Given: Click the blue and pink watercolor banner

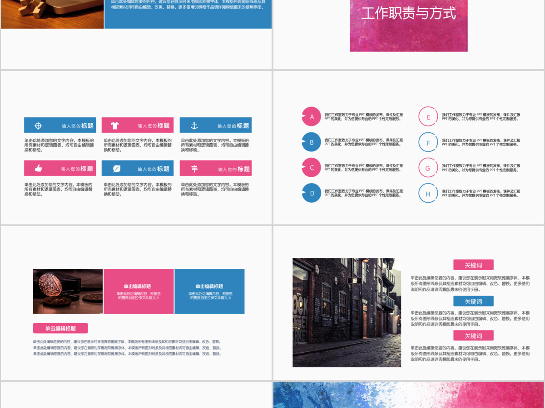Looking at the screenshot, I should coord(409,394).
